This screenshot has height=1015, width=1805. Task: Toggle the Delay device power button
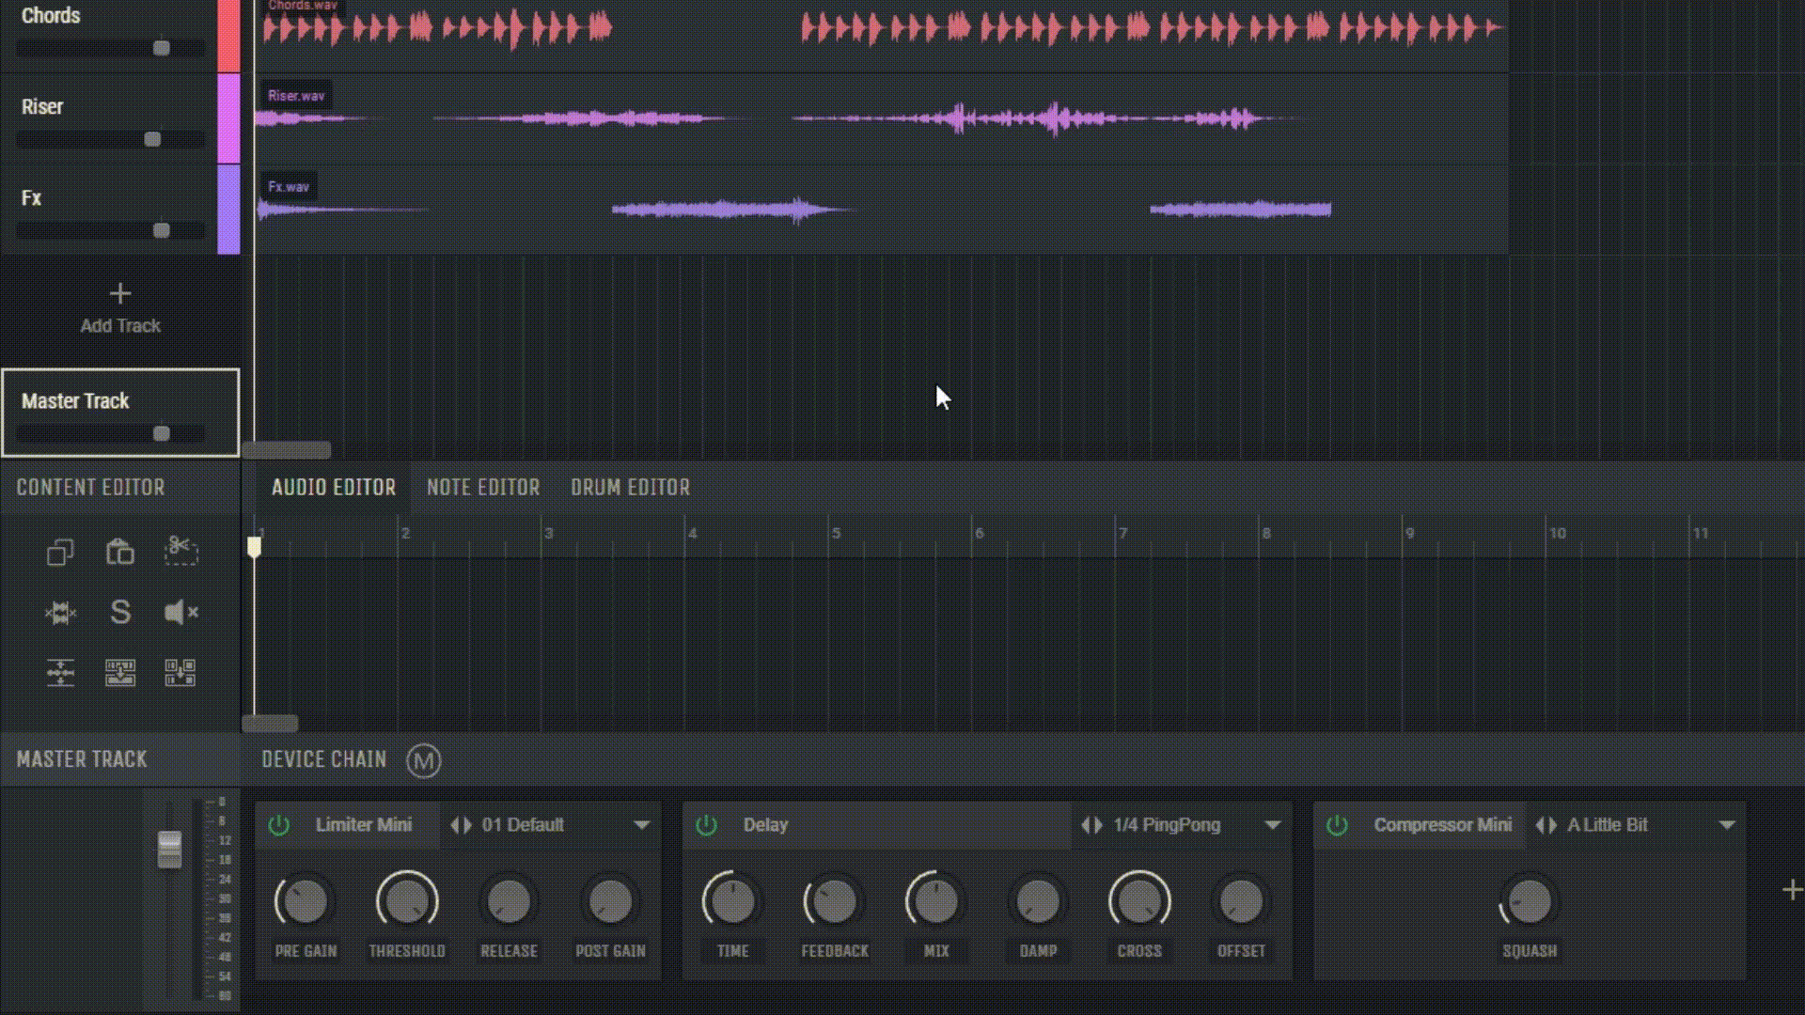tap(706, 825)
